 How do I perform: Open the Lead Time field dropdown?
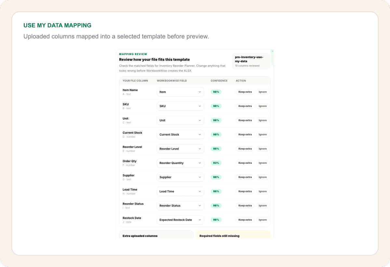coord(180,191)
